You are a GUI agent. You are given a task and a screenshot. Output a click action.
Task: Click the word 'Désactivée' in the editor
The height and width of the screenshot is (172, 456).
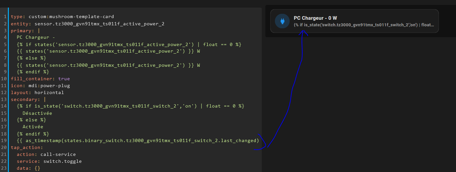tap(37, 113)
